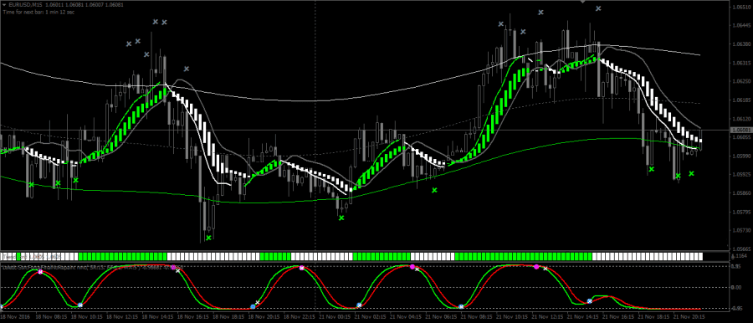Open the chart dropdown arrow beside EURUSD,M15
Screen dimensions: 753x323
4,4
